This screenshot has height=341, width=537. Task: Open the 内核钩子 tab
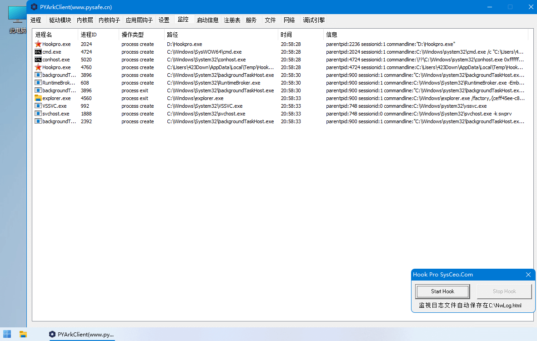(109, 20)
